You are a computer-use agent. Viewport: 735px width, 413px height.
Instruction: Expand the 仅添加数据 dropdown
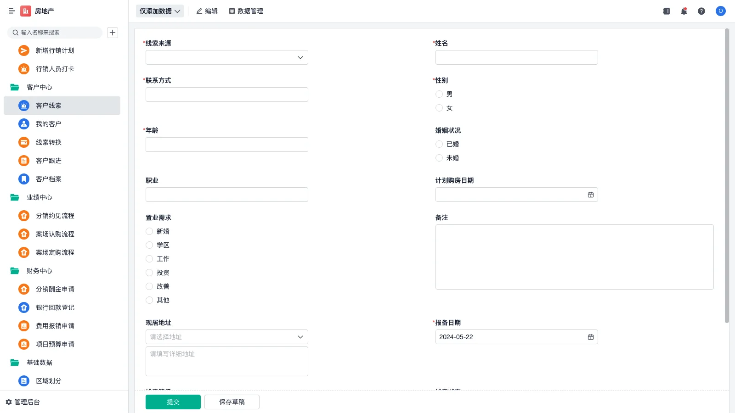coord(159,11)
